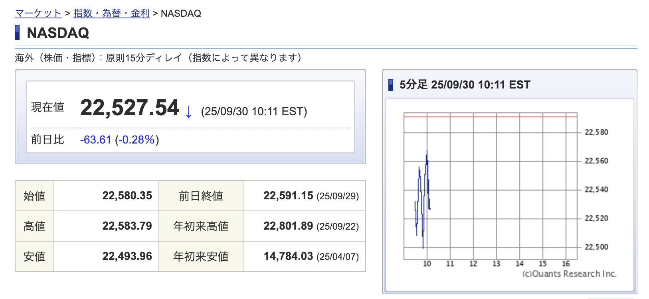Click the Quants Research Inc. credit text

(x=569, y=273)
